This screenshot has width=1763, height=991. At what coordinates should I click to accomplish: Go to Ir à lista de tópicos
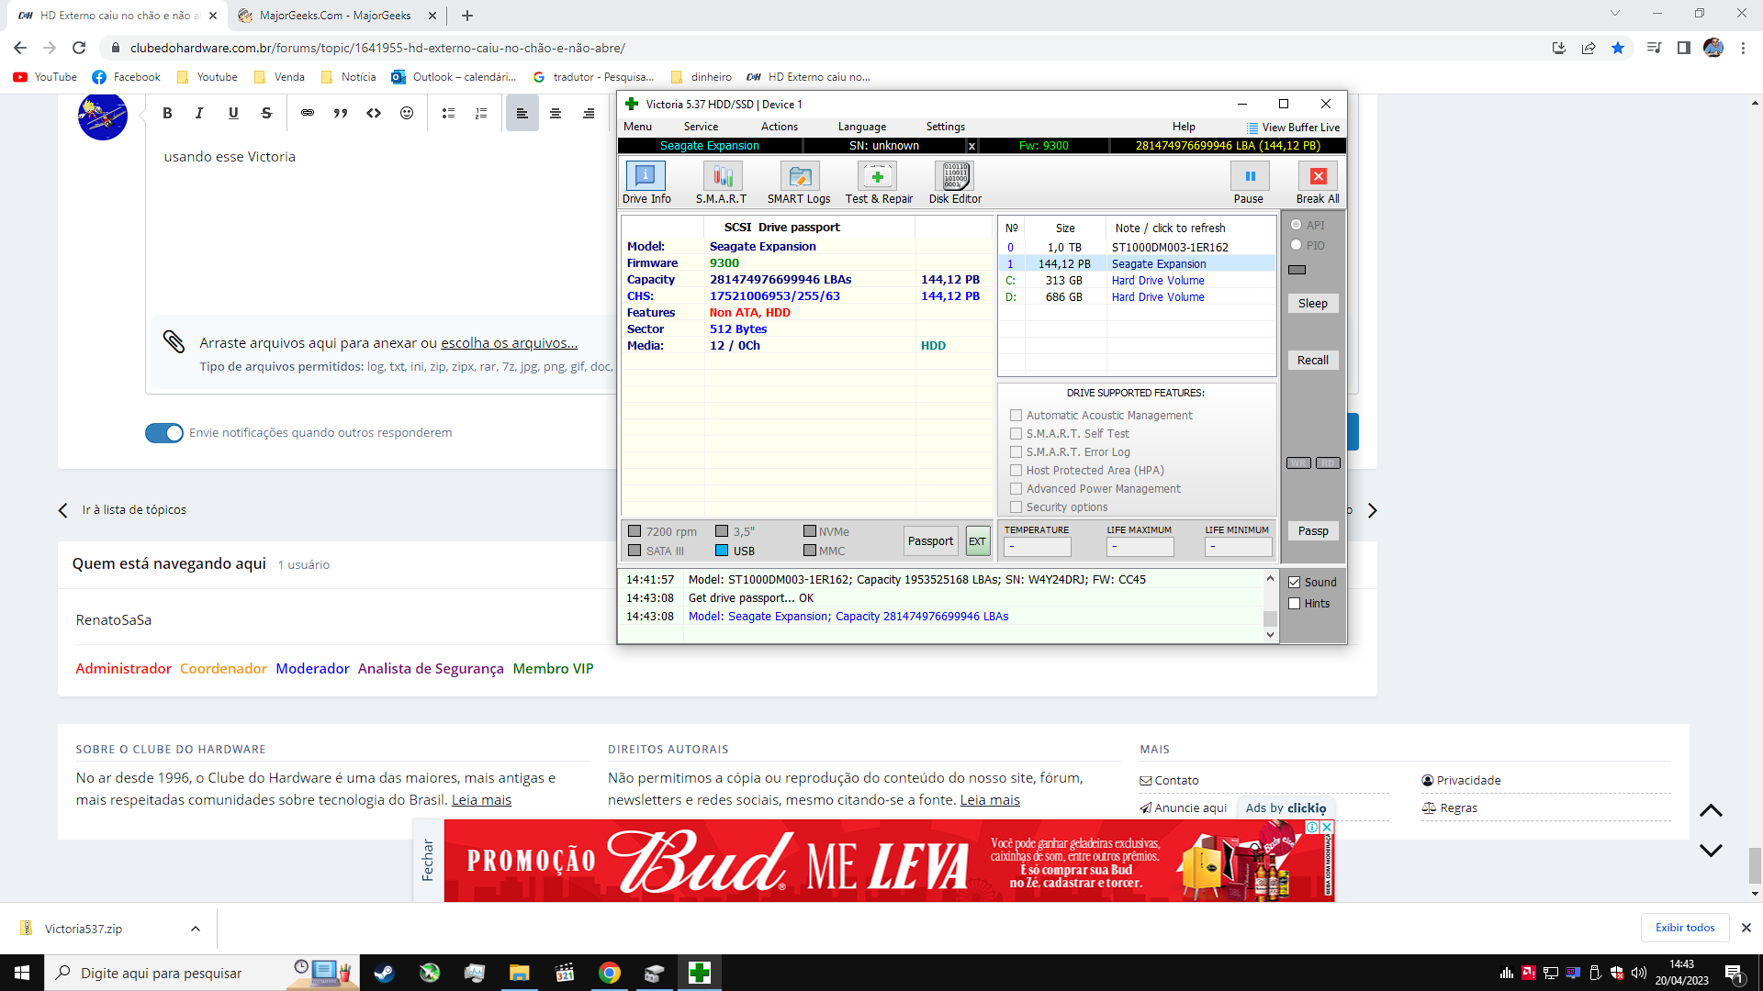pos(134,510)
